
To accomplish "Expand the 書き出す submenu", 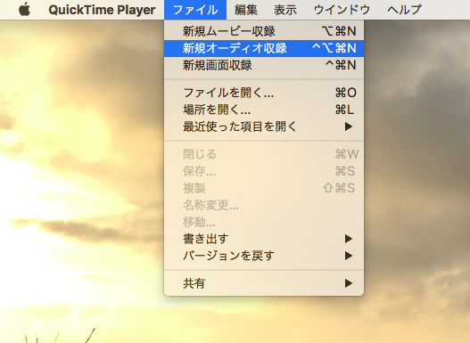I will (264, 239).
